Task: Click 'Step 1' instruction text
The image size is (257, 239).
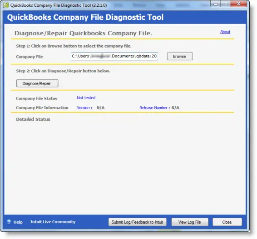Action: tap(74, 46)
